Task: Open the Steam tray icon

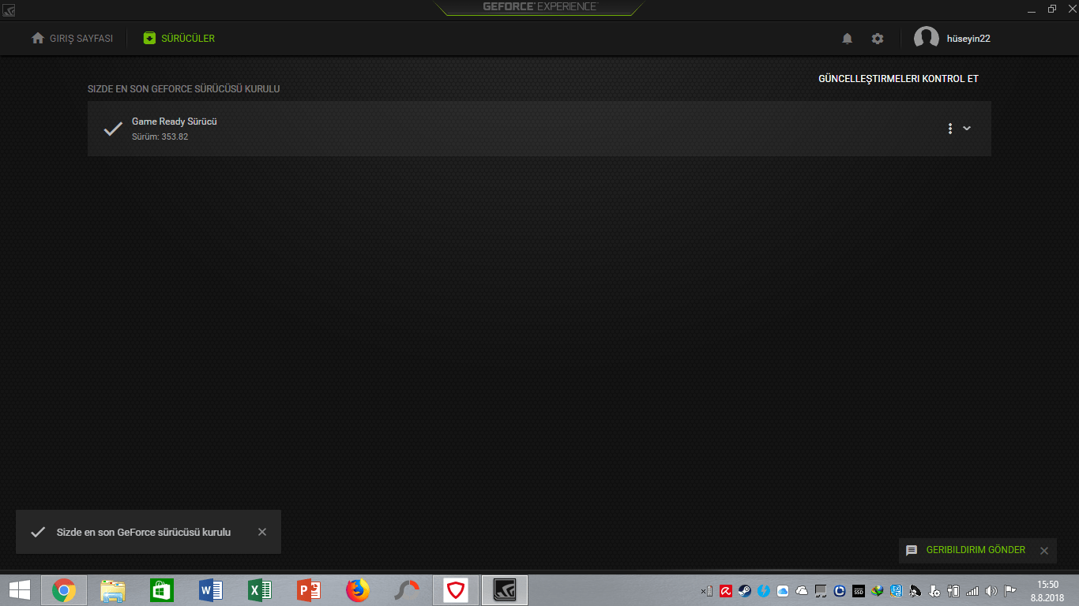Action: pos(745,590)
